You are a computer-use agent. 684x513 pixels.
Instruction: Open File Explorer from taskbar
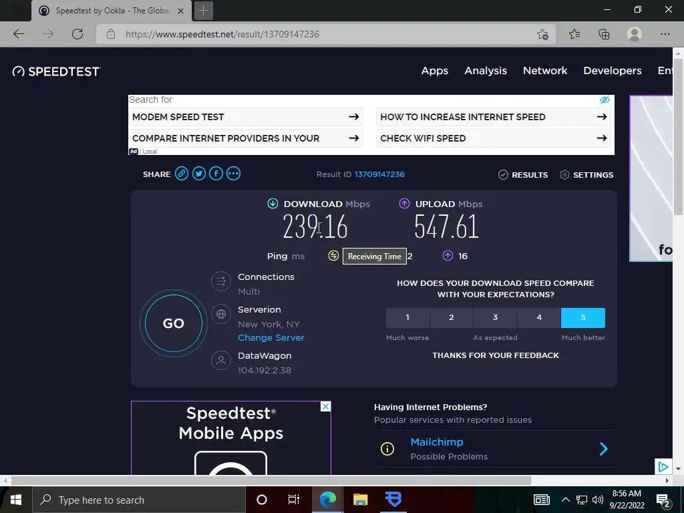point(360,500)
